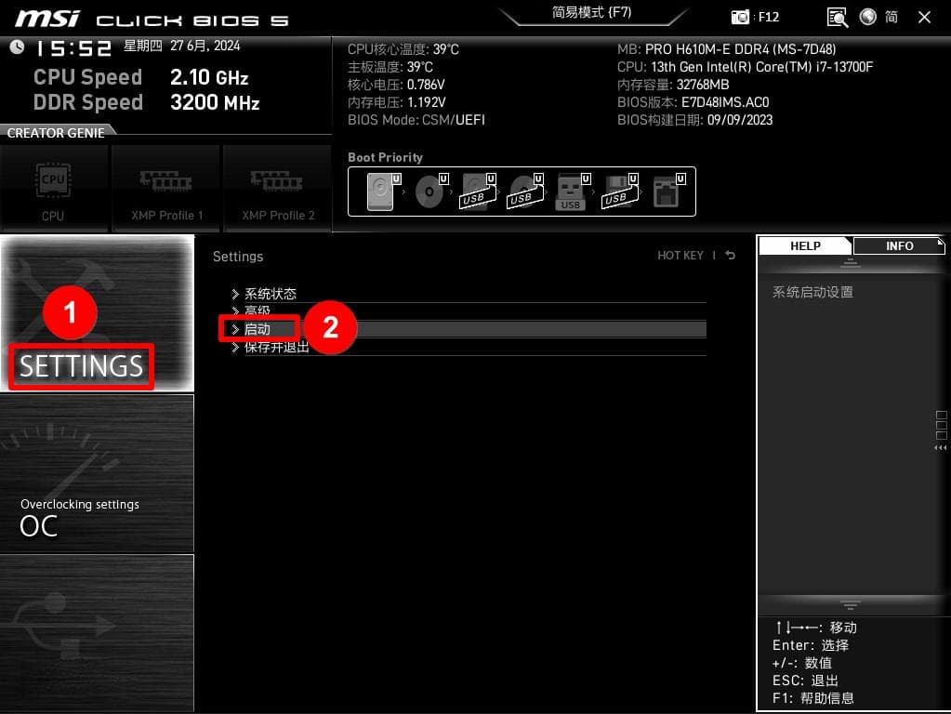Click the help panel top scroll handle
Screen dimensions: 951x714
(x=850, y=263)
